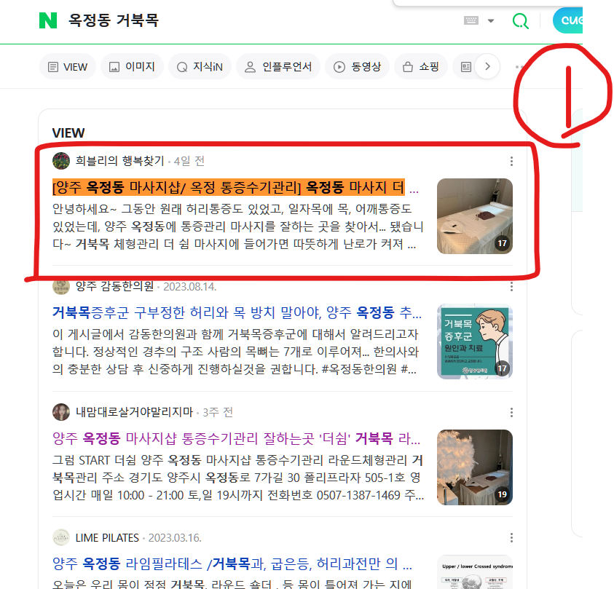Open the Upper / lower Crossed syndrome thumbnail
Screen dimensions: 614x589
tap(475, 572)
